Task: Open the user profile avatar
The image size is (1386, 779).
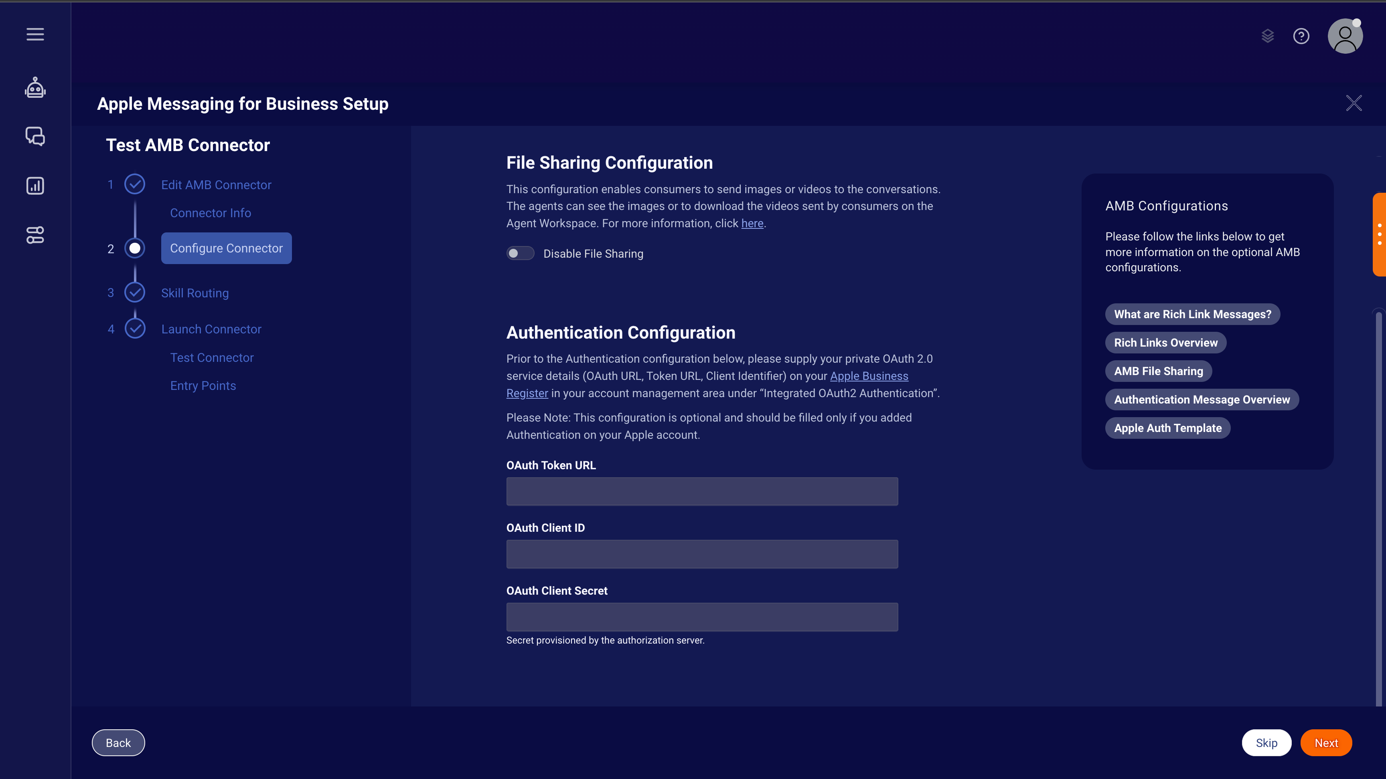Action: 1345,36
